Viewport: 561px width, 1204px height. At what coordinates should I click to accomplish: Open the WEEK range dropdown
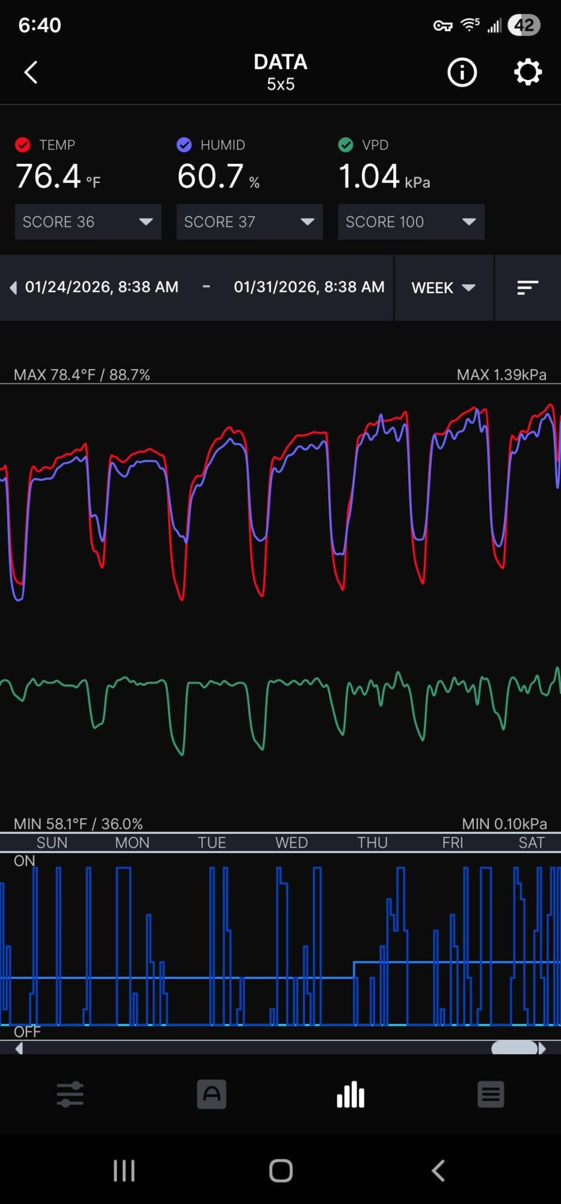click(443, 288)
